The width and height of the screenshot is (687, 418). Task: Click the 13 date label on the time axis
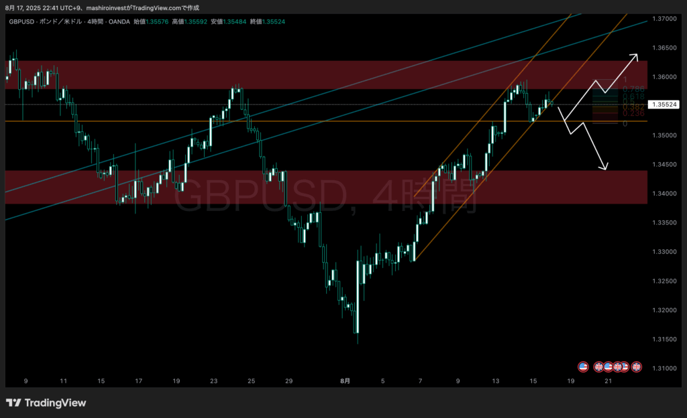point(496,381)
